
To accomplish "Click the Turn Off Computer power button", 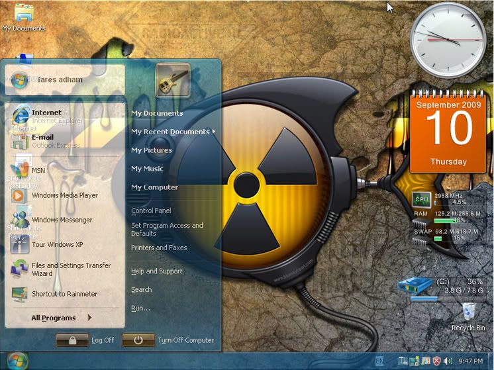I will 138,340.
